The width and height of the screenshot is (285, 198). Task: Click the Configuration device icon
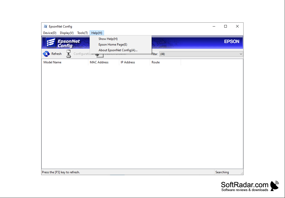click(68, 54)
